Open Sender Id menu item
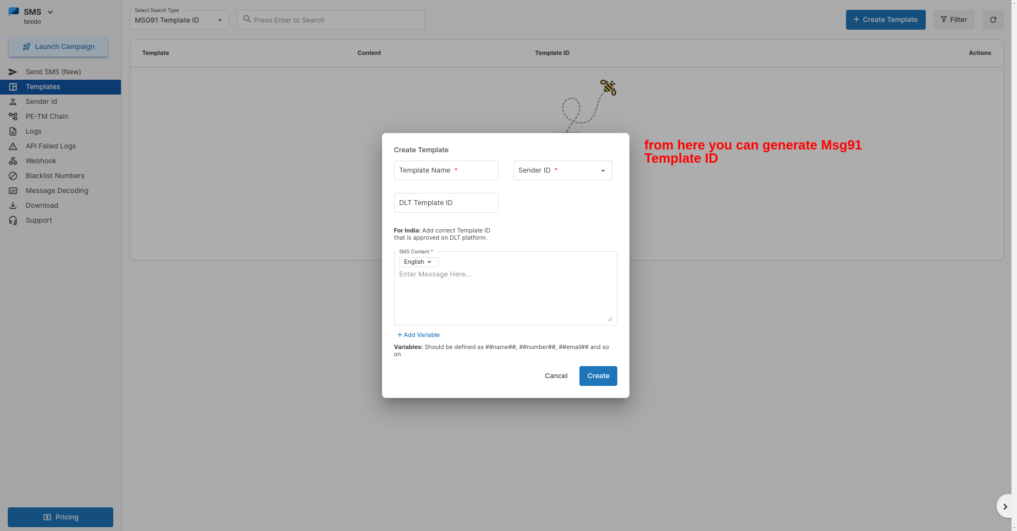1017x531 pixels. 41,102
